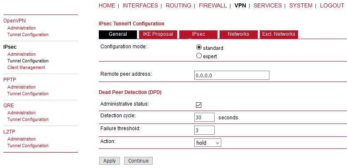Switch to the Networks tab
347x168 pixels.
click(x=238, y=34)
